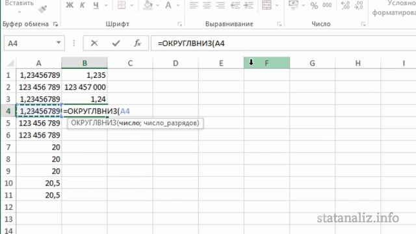Toggle underline (Ч) formatting
This screenshot has width=416, height=234.
(96, 5)
